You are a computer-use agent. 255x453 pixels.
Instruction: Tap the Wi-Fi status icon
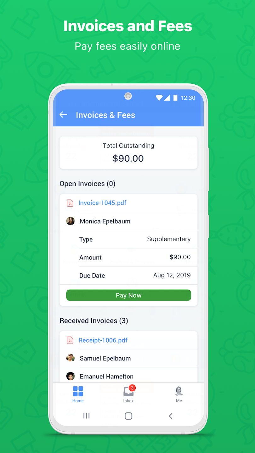coord(159,98)
